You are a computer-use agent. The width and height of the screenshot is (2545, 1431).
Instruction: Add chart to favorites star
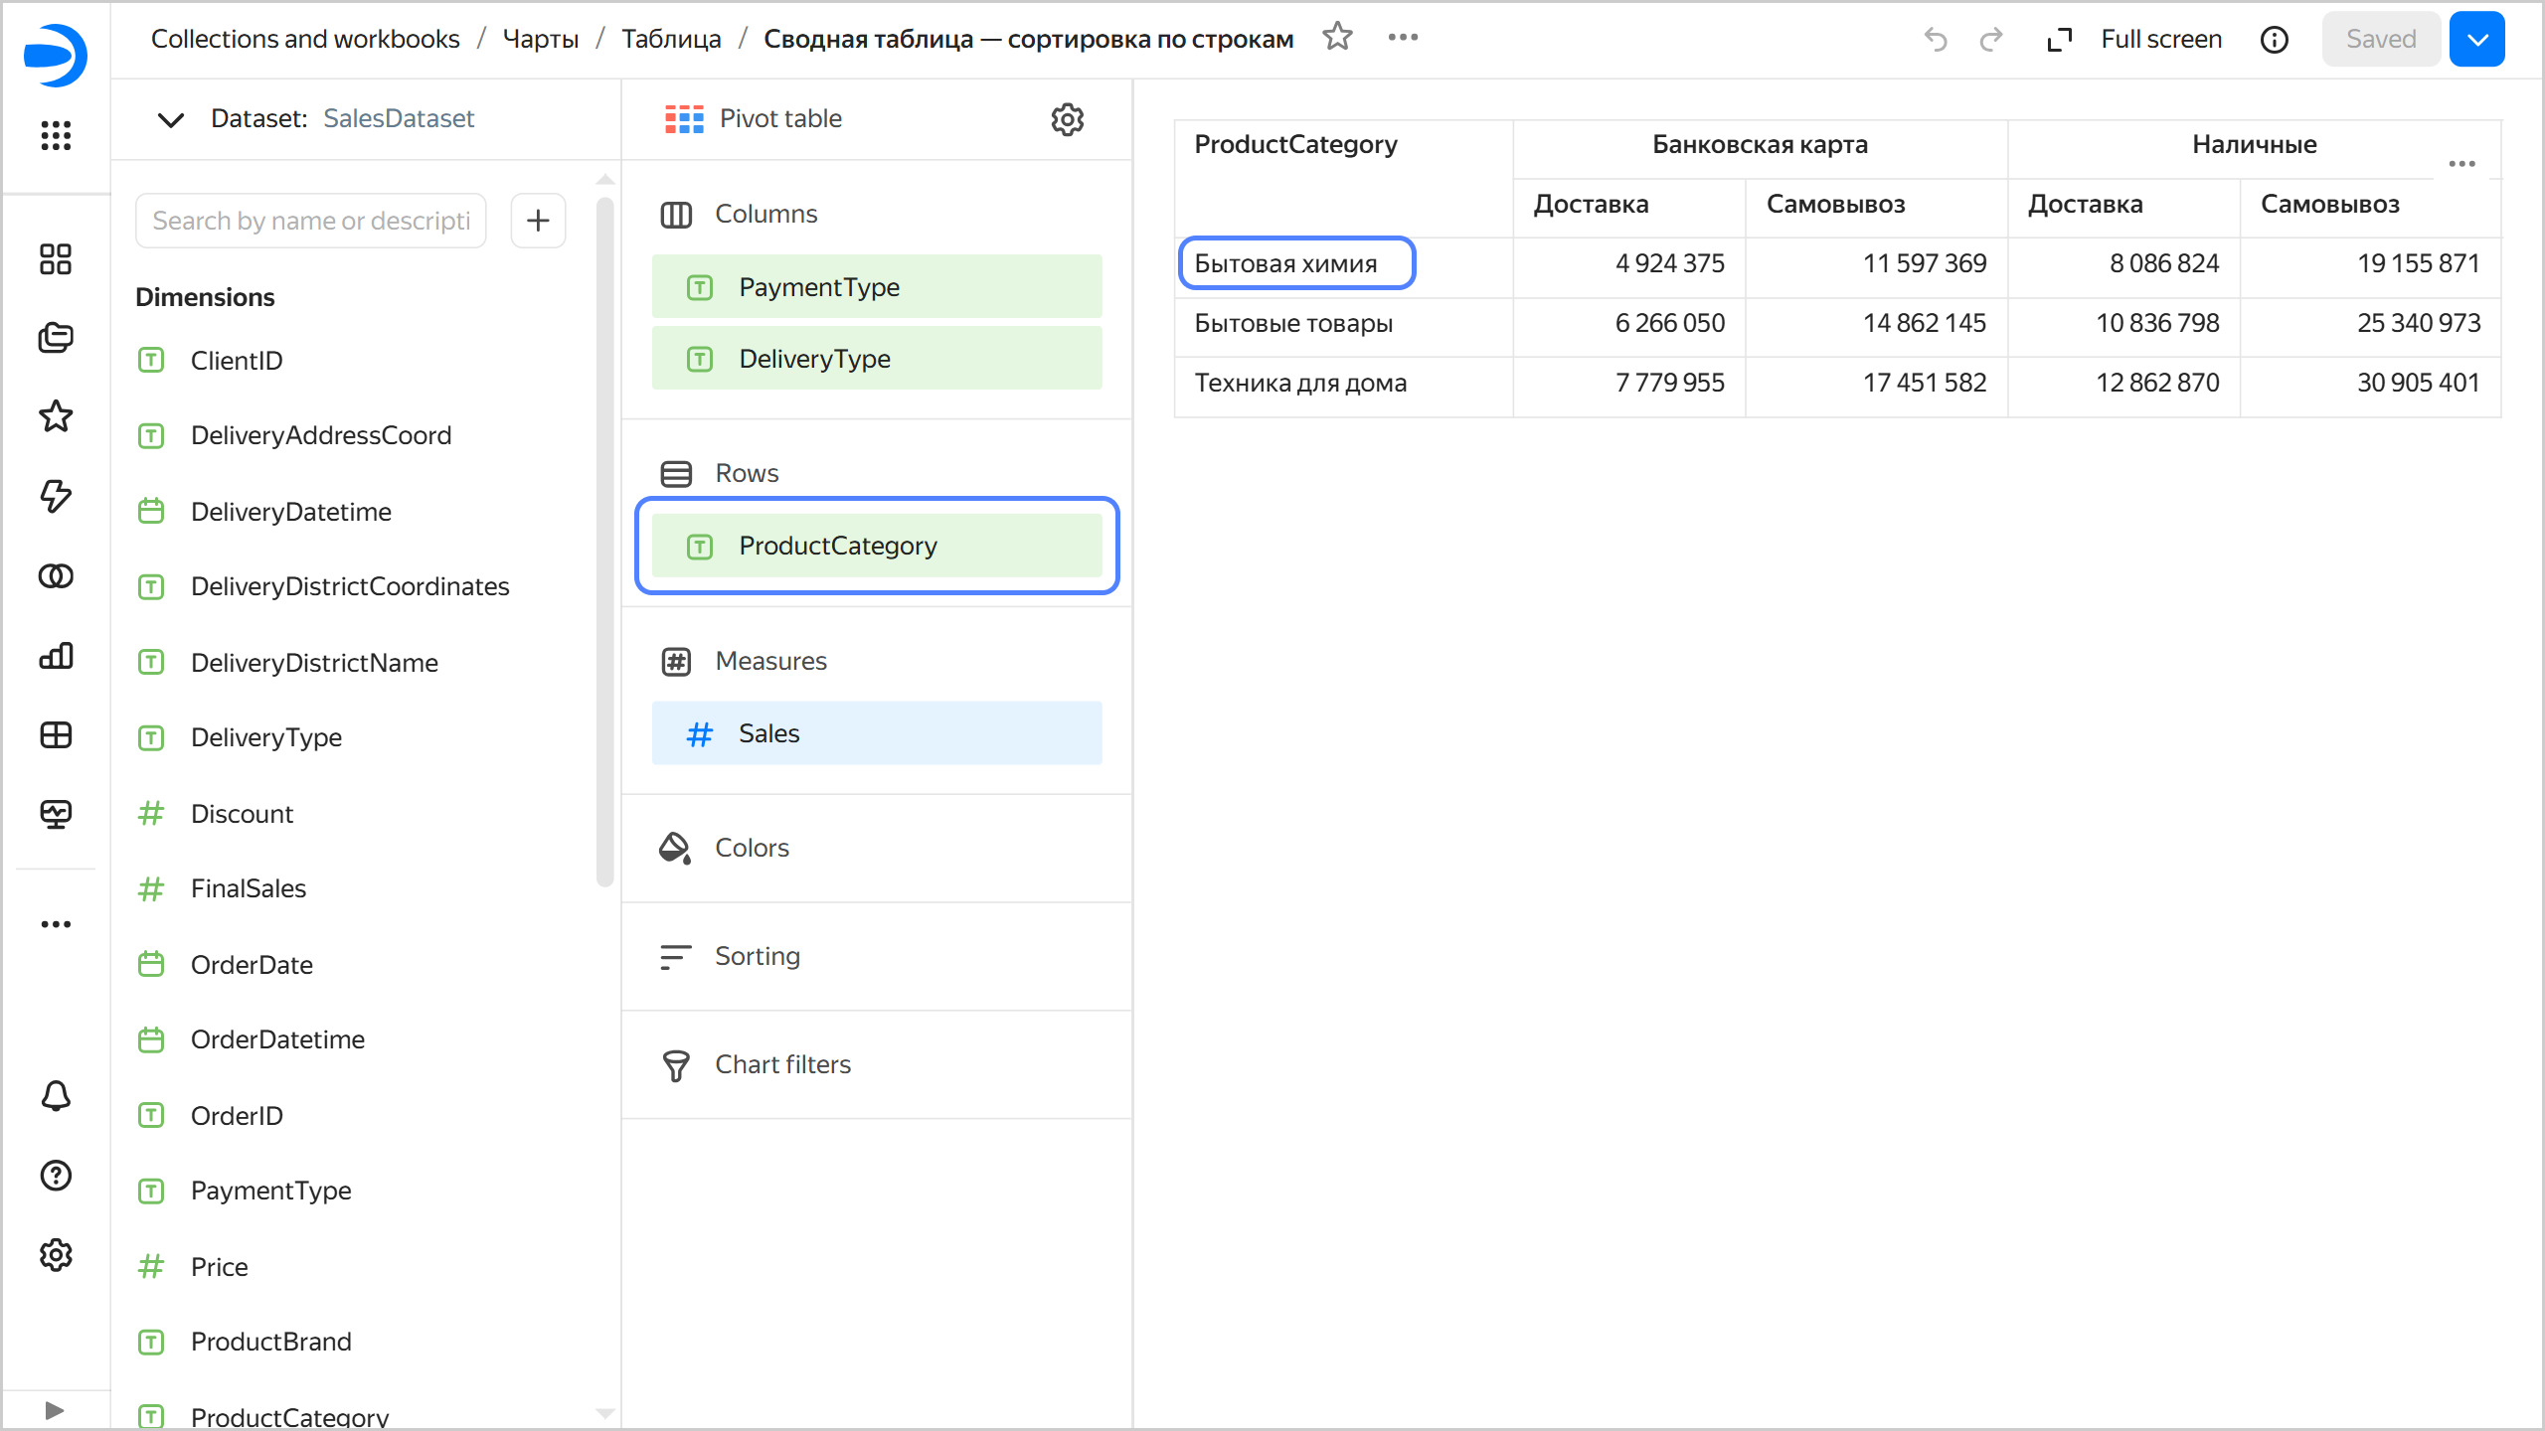[x=1338, y=38]
